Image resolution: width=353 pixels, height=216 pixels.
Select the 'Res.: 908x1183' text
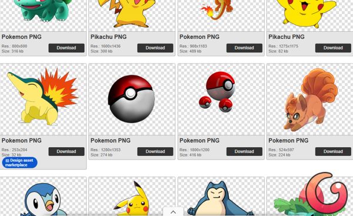[x=193, y=46]
